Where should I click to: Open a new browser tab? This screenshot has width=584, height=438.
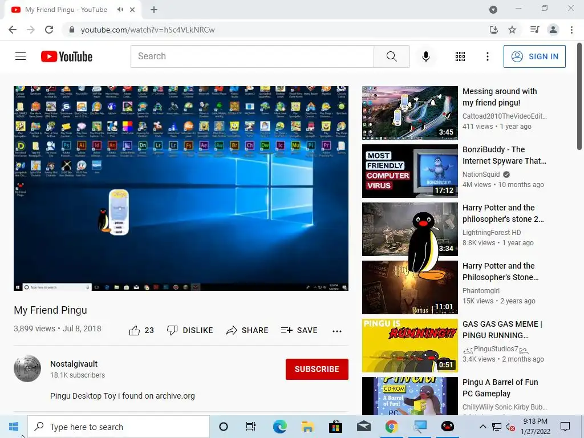(154, 10)
